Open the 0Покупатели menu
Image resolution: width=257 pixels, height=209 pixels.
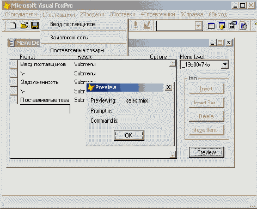click(21, 14)
